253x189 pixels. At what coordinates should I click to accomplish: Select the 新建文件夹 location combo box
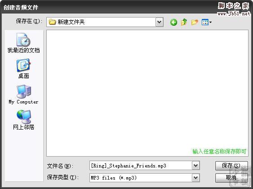tap(105, 22)
